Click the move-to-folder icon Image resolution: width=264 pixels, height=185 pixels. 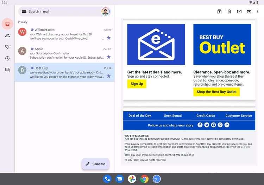point(249,12)
